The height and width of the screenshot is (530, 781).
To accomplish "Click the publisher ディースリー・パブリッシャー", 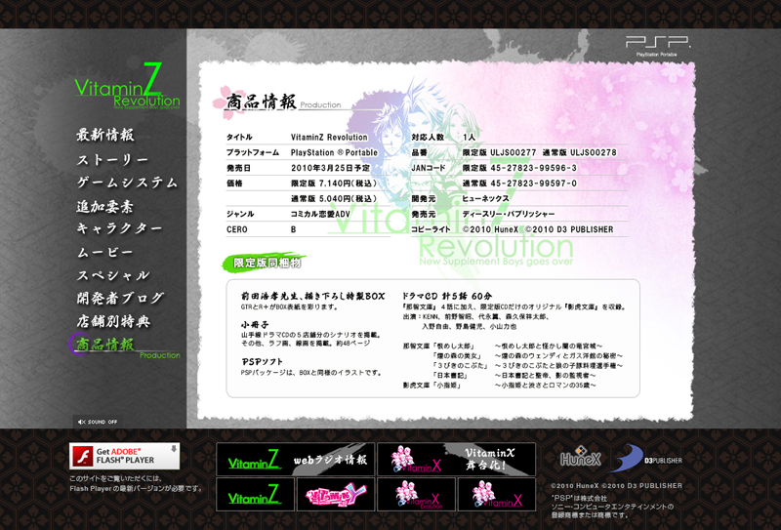I will [x=508, y=214].
